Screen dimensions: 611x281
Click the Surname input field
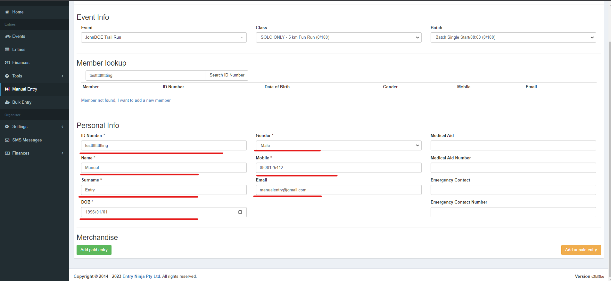point(164,190)
